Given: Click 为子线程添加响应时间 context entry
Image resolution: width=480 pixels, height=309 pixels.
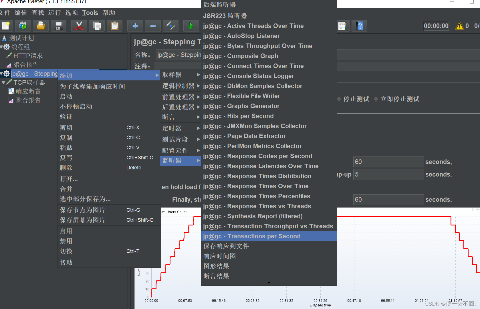Looking at the screenshot, I should 109,86.
